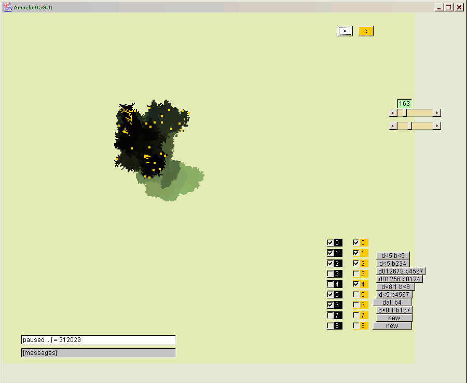Choose the 'd<5 b4567' preset
Viewport: 467px width, 383px height.
[394, 294]
